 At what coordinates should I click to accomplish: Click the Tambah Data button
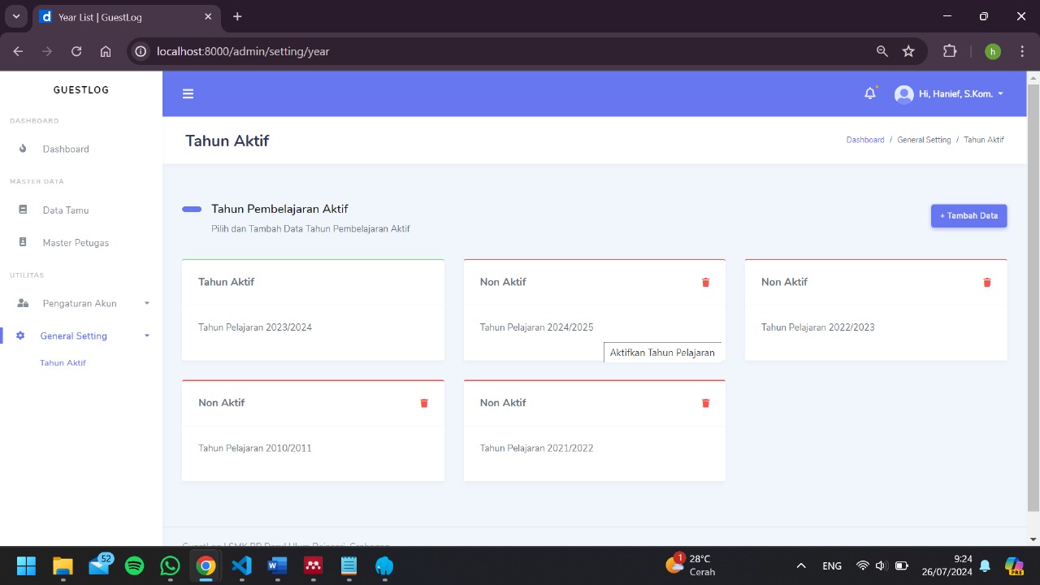point(968,216)
